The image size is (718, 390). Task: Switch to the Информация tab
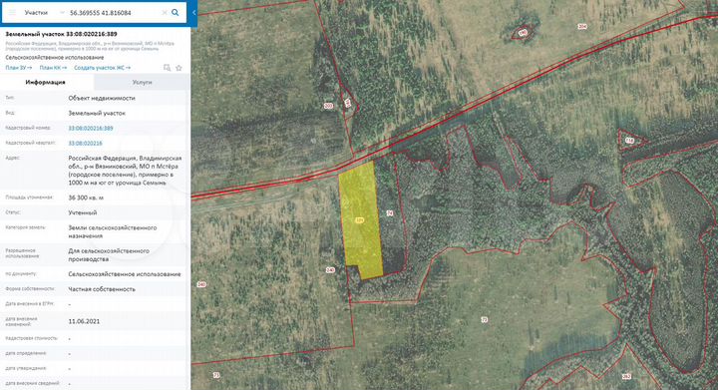click(x=46, y=83)
